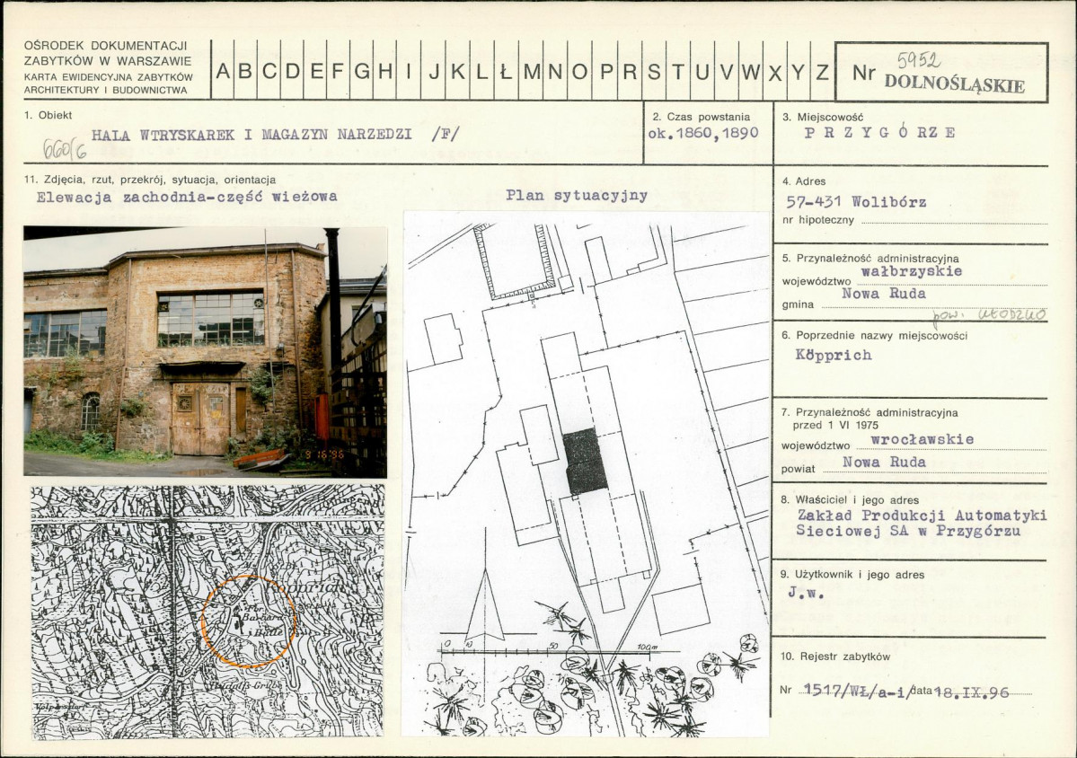Click the date field ok.1860,1890
The height and width of the screenshot is (758, 1077).
click(x=702, y=133)
